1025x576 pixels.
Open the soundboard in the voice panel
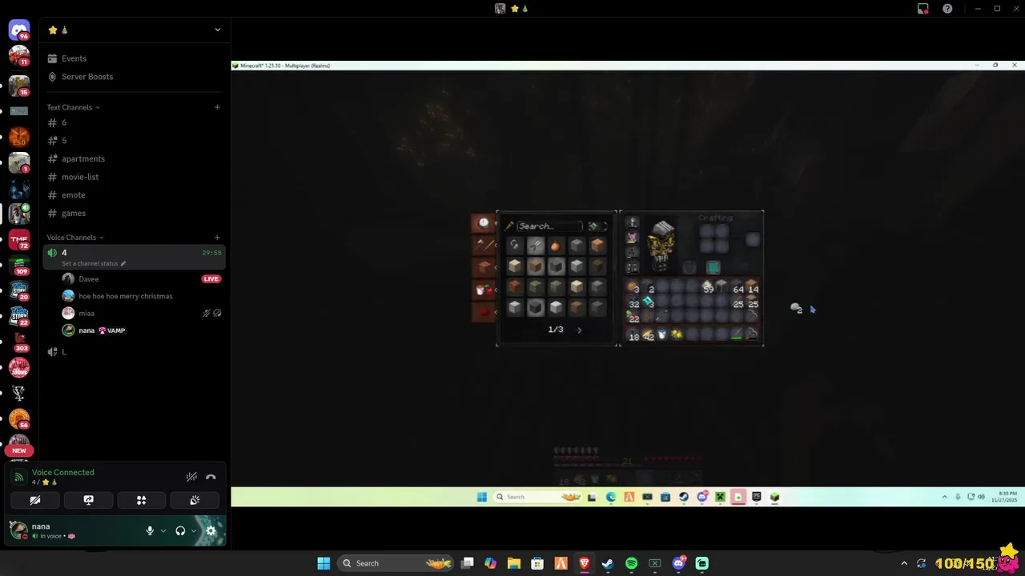(195, 500)
